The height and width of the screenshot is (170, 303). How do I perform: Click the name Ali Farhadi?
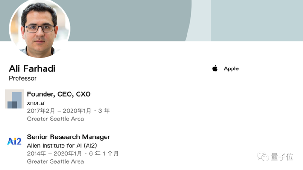pyautogui.click(x=32, y=68)
